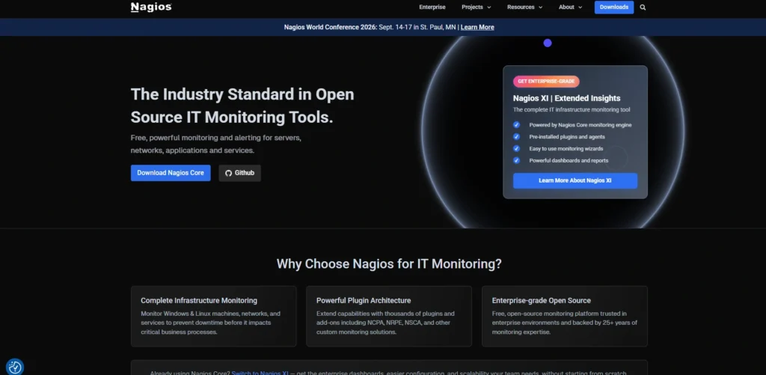Open the Enterprise menu item
Image resolution: width=766 pixels, height=375 pixels.
pyautogui.click(x=432, y=7)
